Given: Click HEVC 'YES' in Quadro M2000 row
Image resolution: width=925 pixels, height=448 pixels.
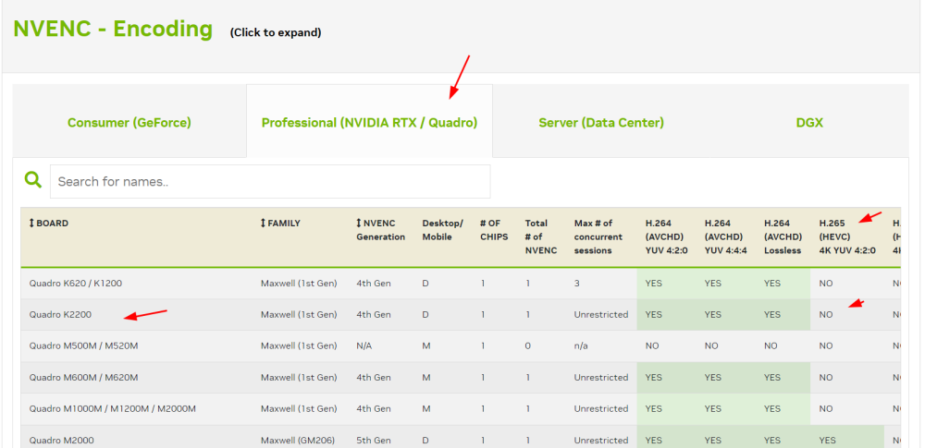Looking at the screenshot, I should coord(828,441).
